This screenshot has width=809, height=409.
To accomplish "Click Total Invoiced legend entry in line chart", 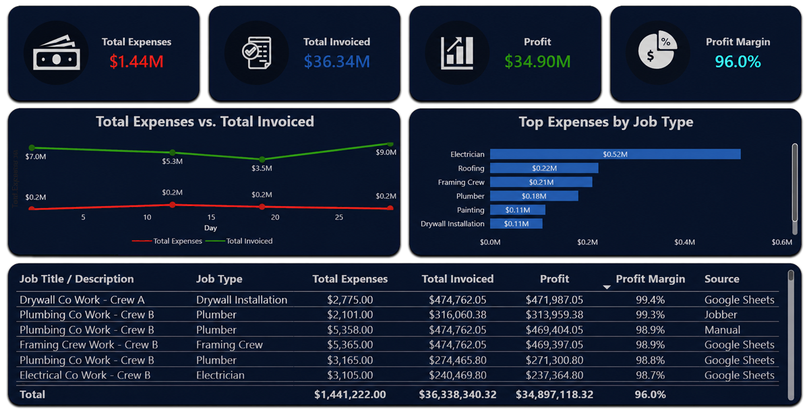I will 239,241.
